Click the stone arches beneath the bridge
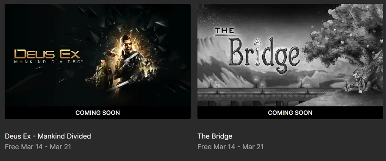The image size is (386, 161). point(249,103)
